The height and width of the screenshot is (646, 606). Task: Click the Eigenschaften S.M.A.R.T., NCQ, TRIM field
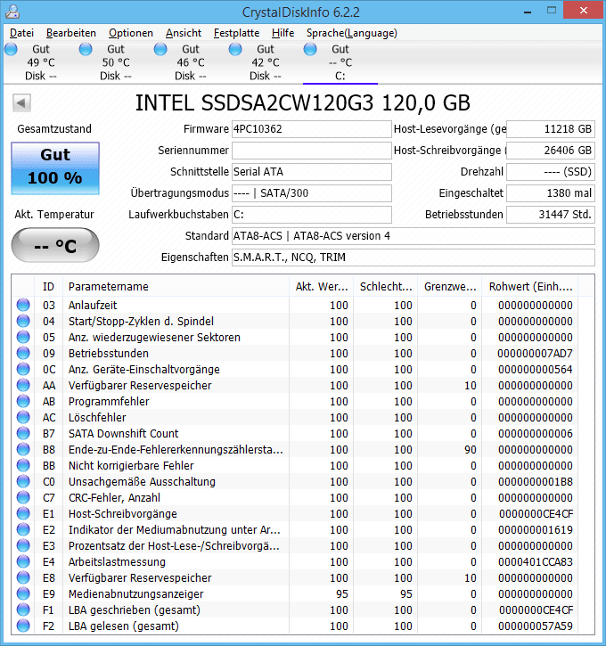(x=414, y=258)
